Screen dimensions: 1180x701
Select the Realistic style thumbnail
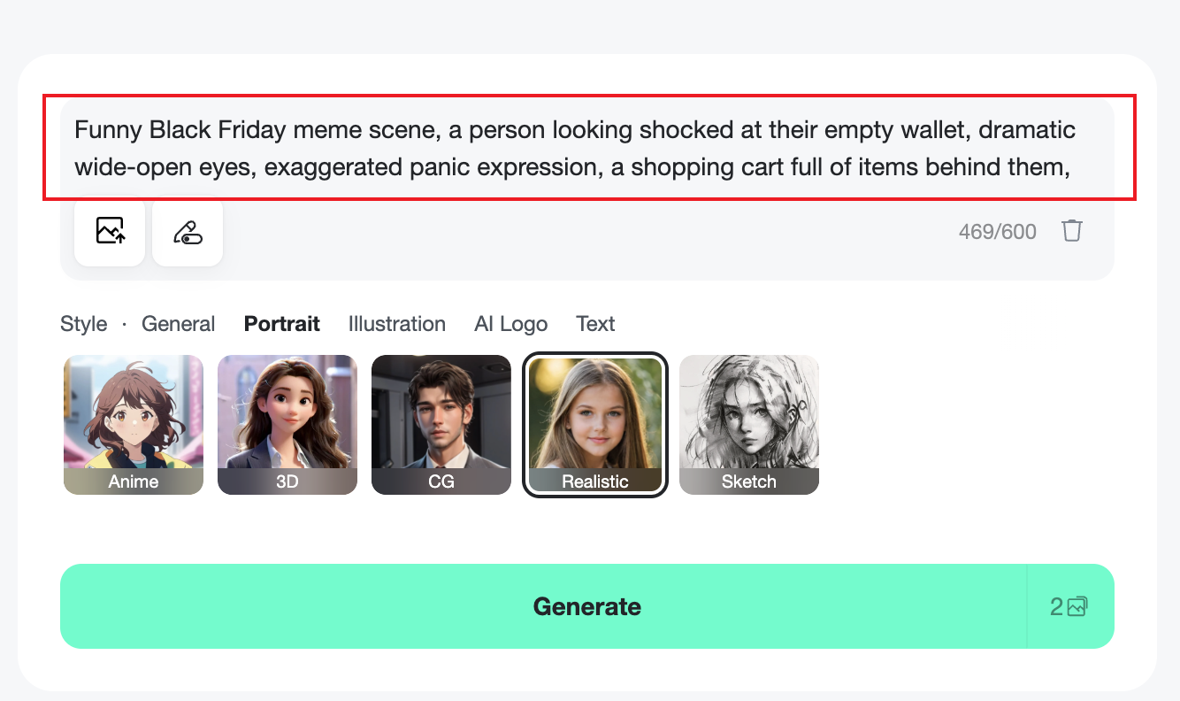point(595,424)
